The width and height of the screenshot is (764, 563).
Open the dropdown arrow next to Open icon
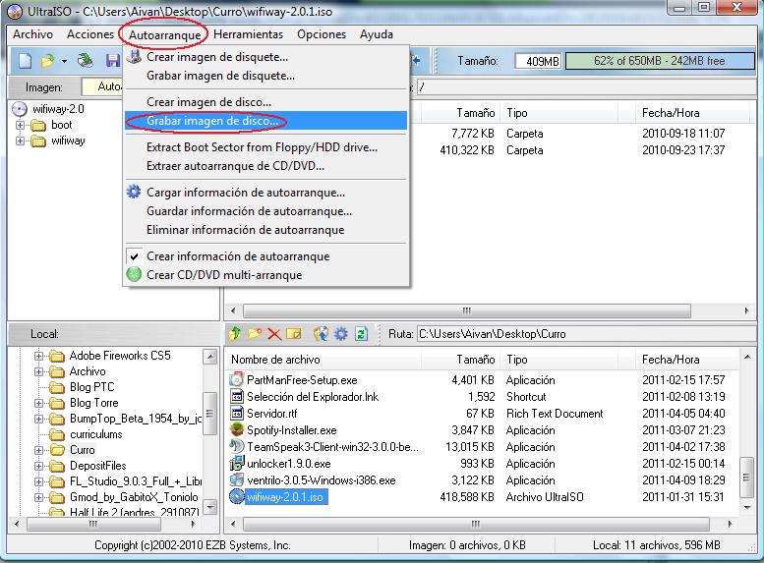pos(64,61)
